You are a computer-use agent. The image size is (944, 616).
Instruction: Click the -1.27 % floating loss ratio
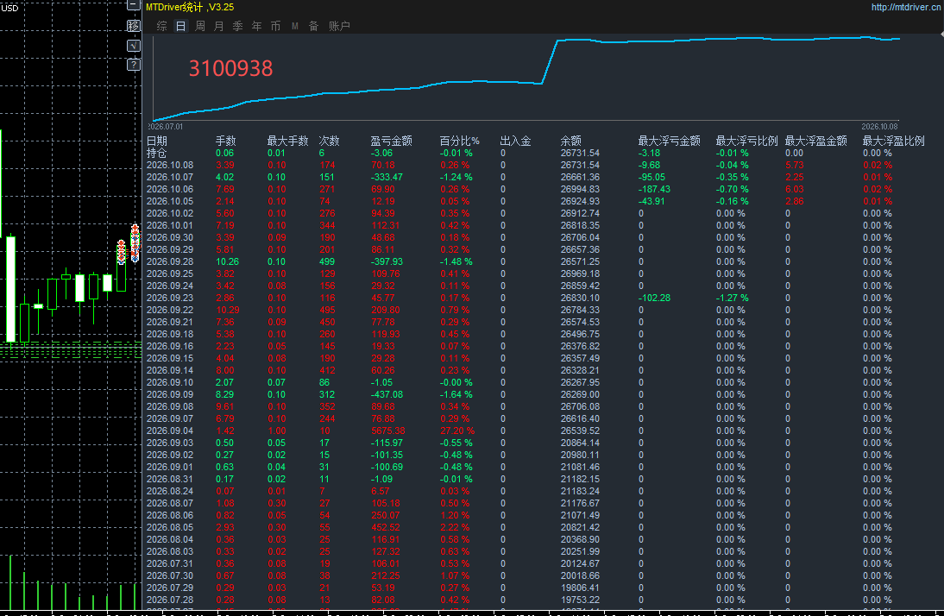pos(732,298)
